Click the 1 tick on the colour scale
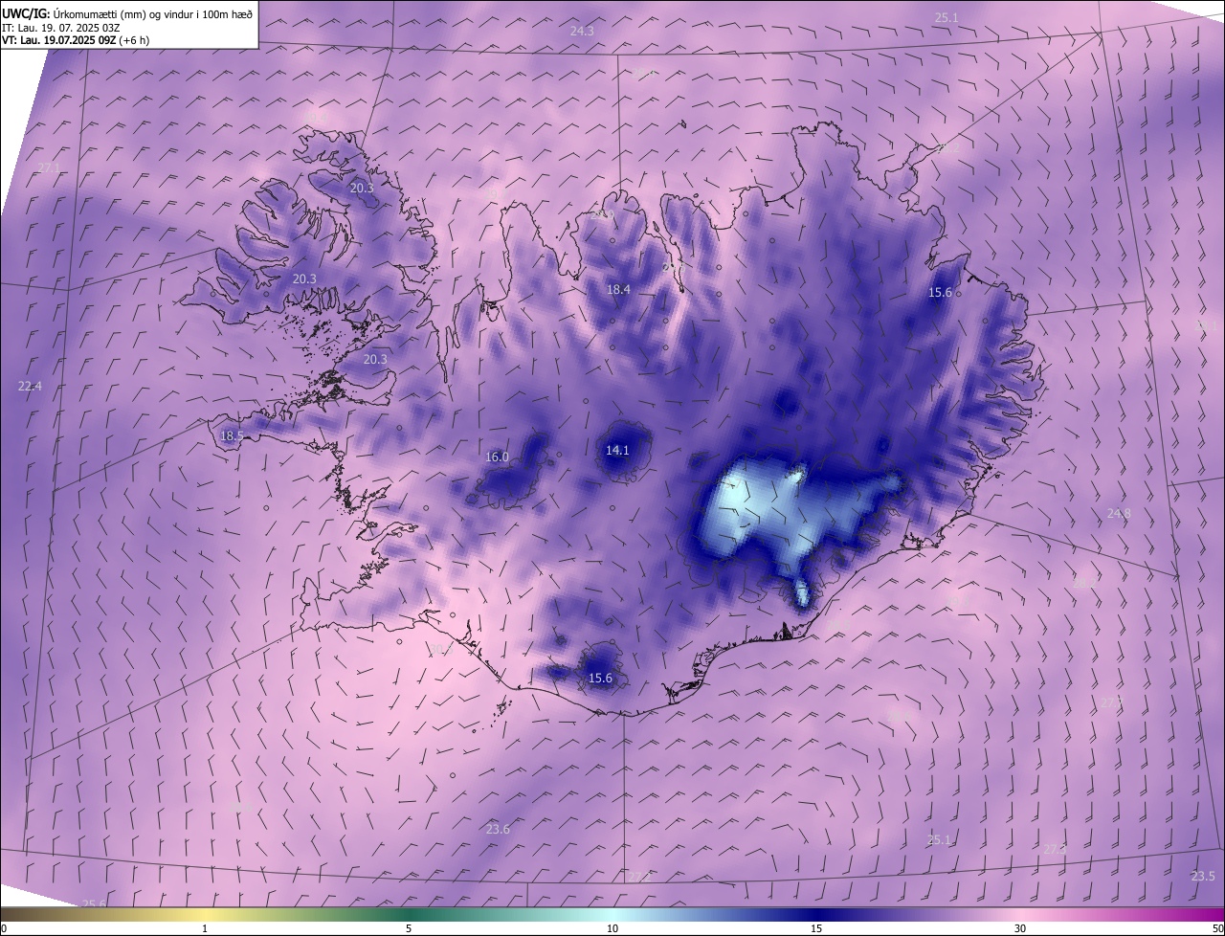 click(x=205, y=928)
